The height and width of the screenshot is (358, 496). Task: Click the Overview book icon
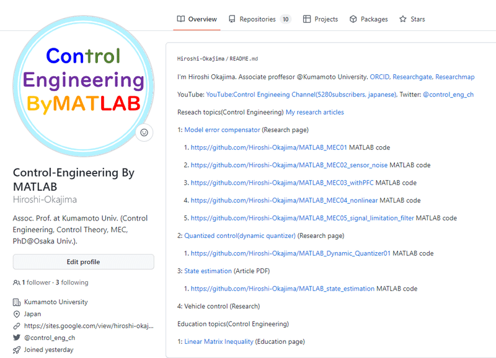point(181,19)
